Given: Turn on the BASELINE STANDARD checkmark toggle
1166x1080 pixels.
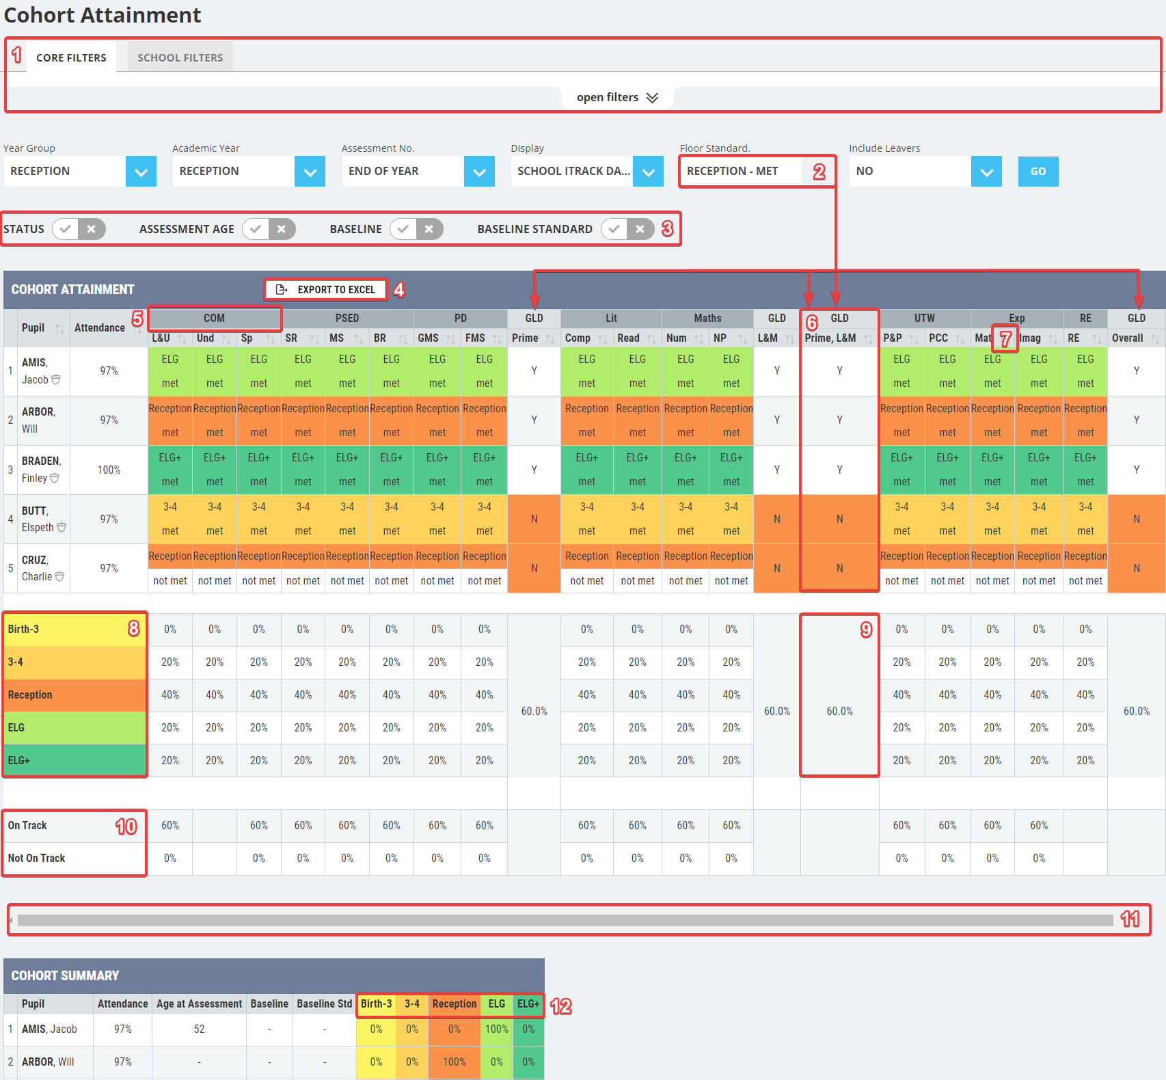Looking at the screenshot, I should point(614,229).
